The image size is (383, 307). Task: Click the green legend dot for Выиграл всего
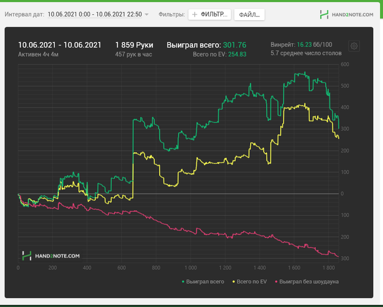(183, 282)
